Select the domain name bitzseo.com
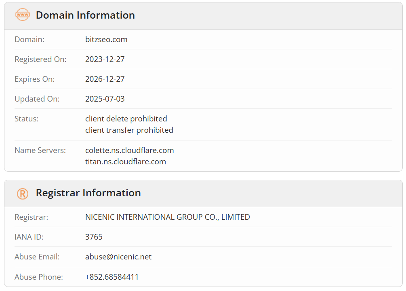The image size is (406, 291). click(x=106, y=39)
